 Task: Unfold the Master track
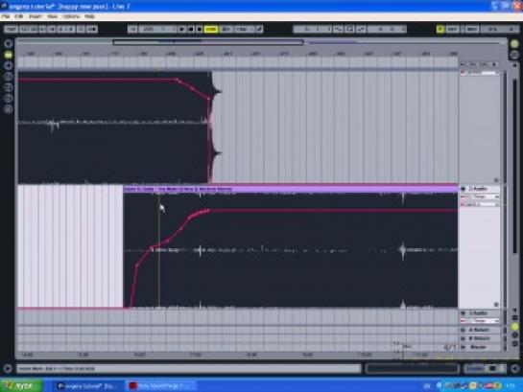464,347
